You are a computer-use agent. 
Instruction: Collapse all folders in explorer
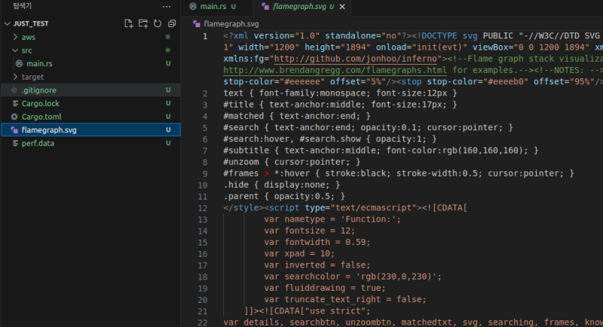pyautogui.click(x=172, y=23)
